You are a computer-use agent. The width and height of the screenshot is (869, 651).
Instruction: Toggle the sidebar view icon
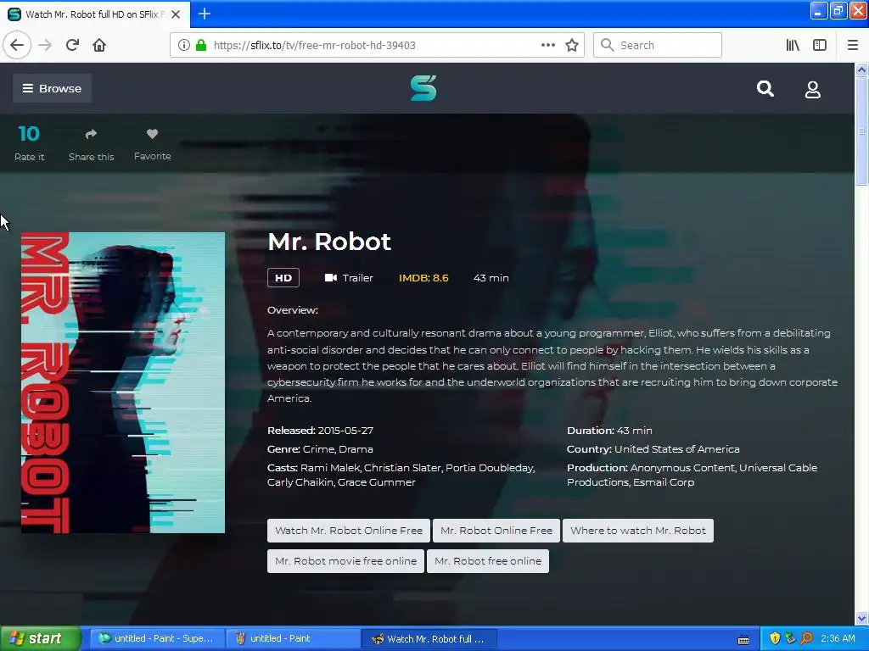click(x=820, y=45)
